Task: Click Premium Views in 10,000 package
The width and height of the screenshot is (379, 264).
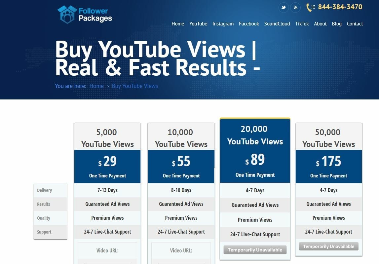Action: click(x=181, y=218)
